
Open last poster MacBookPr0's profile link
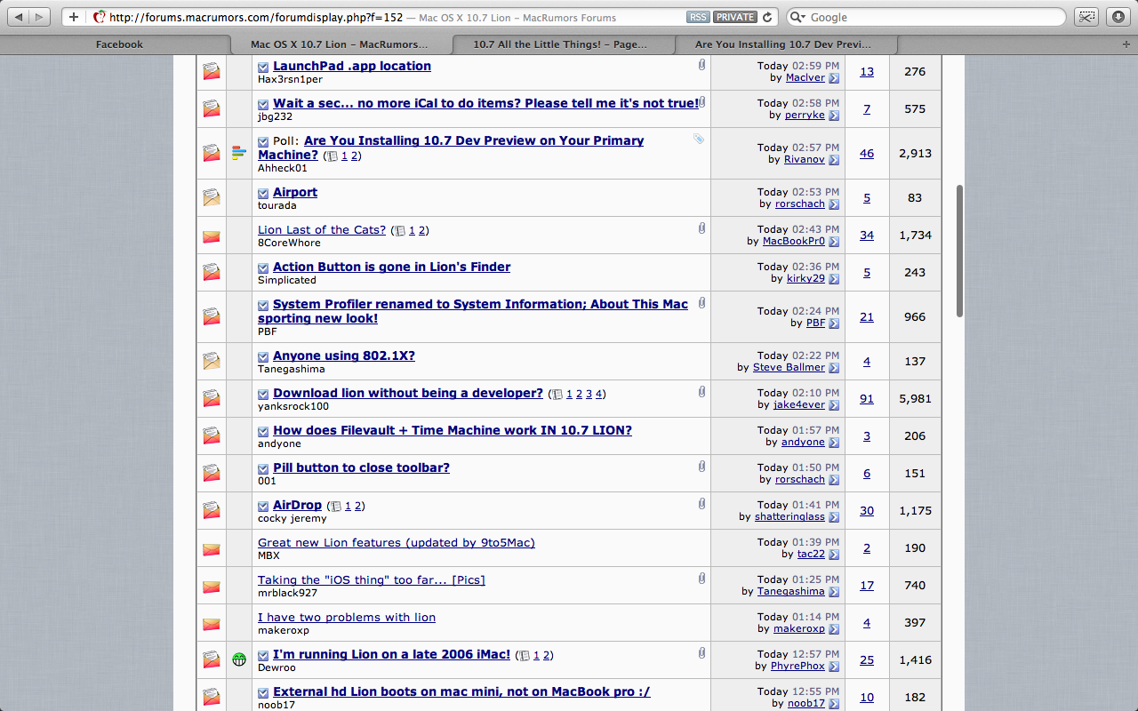click(794, 241)
